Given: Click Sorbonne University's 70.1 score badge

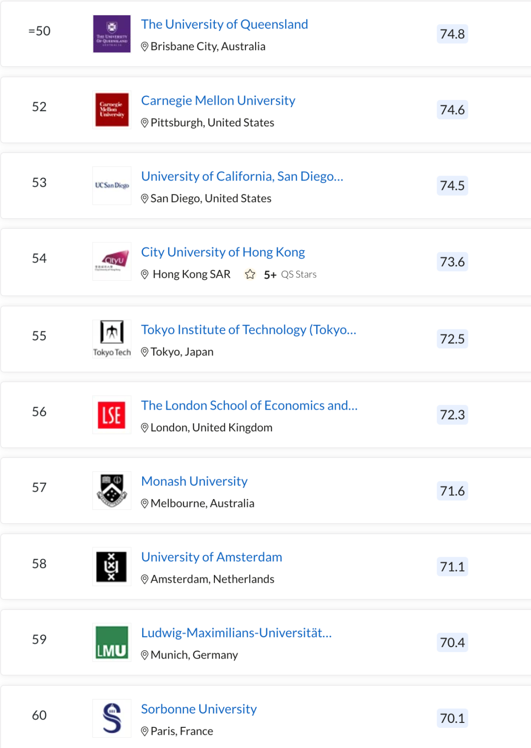Looking at the screenshot, I should click(x=452, y=718).
